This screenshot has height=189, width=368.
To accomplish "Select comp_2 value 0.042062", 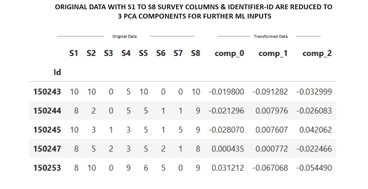I will point(315,130).
